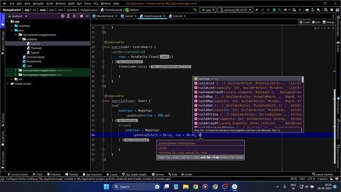Image resolution: width=341 pixels, height=192 pixels.
Task: Open Chrome from the Windows taskbar
Action: coord(196,187)
